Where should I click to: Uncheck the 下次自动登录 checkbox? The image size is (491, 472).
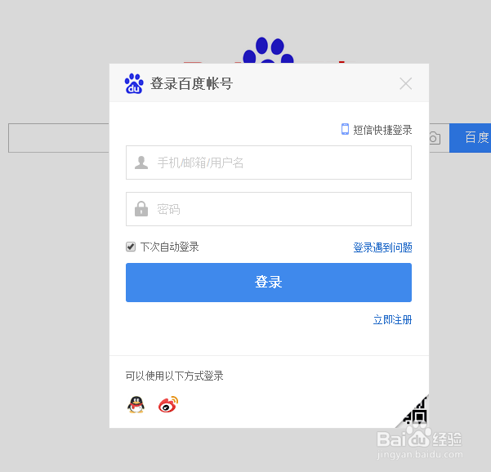[x=131, y=247]
